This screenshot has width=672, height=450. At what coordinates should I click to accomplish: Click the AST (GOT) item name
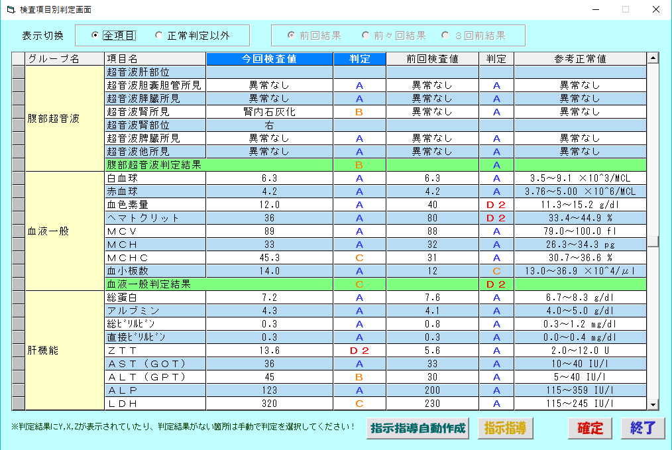pos(155,364)
